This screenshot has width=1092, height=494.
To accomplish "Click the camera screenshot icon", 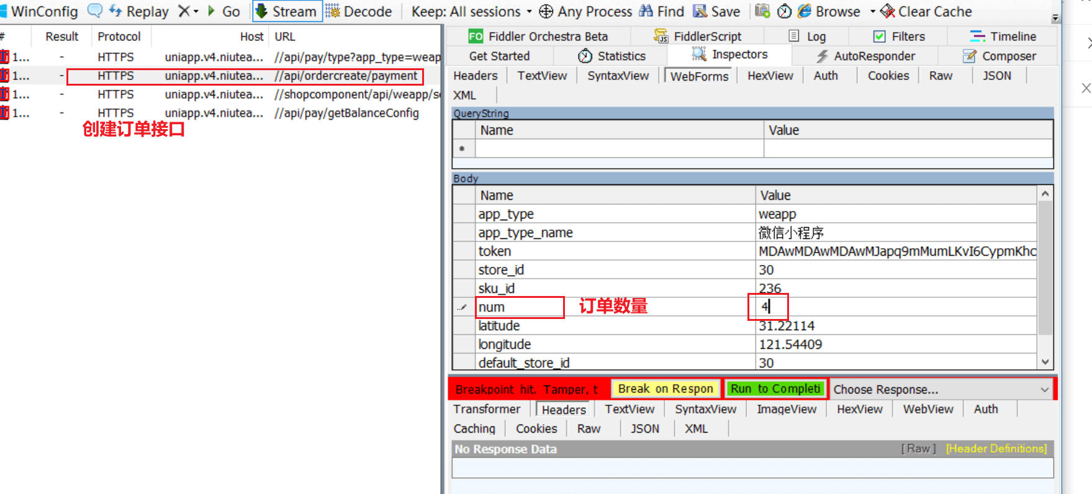I will click(762, 11).
